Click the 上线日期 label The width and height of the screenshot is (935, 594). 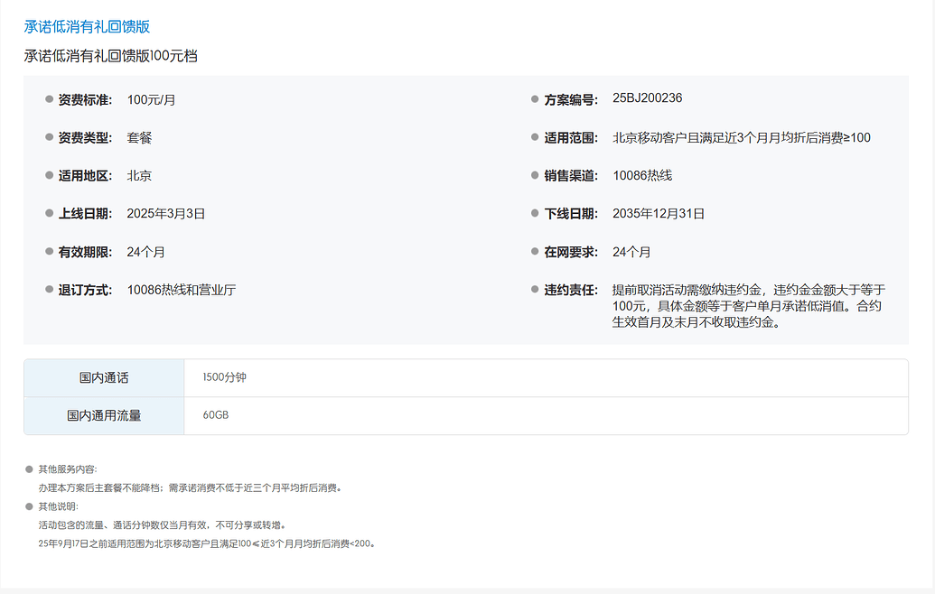pos(85,214)
